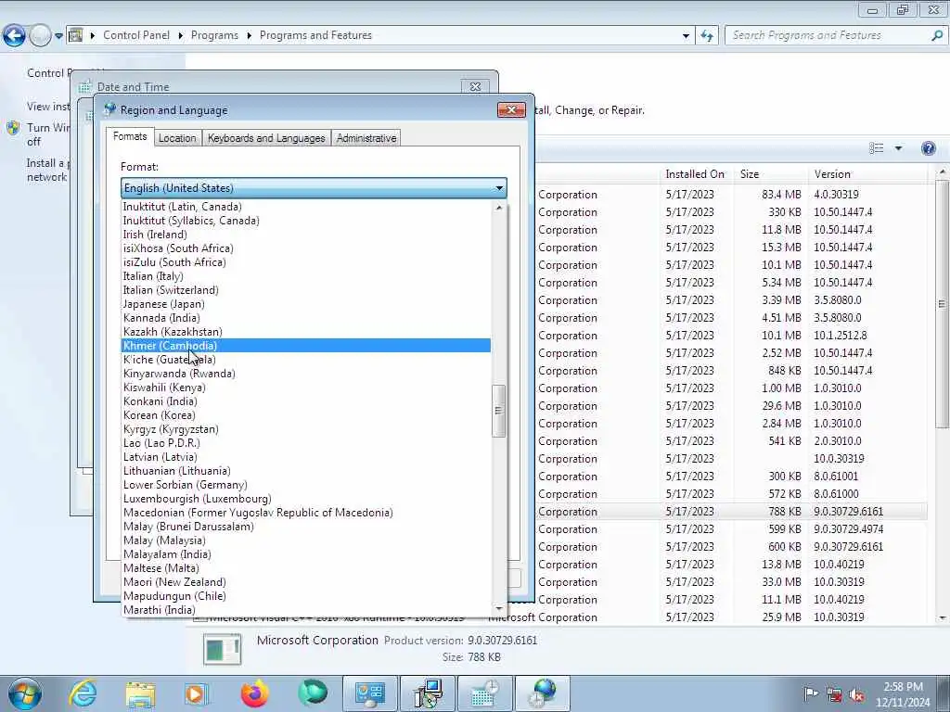The height and width of the screenshot is (712, 950).
Task: Launch Firefox from the taskbar
Action: click(x=254, y=693)
